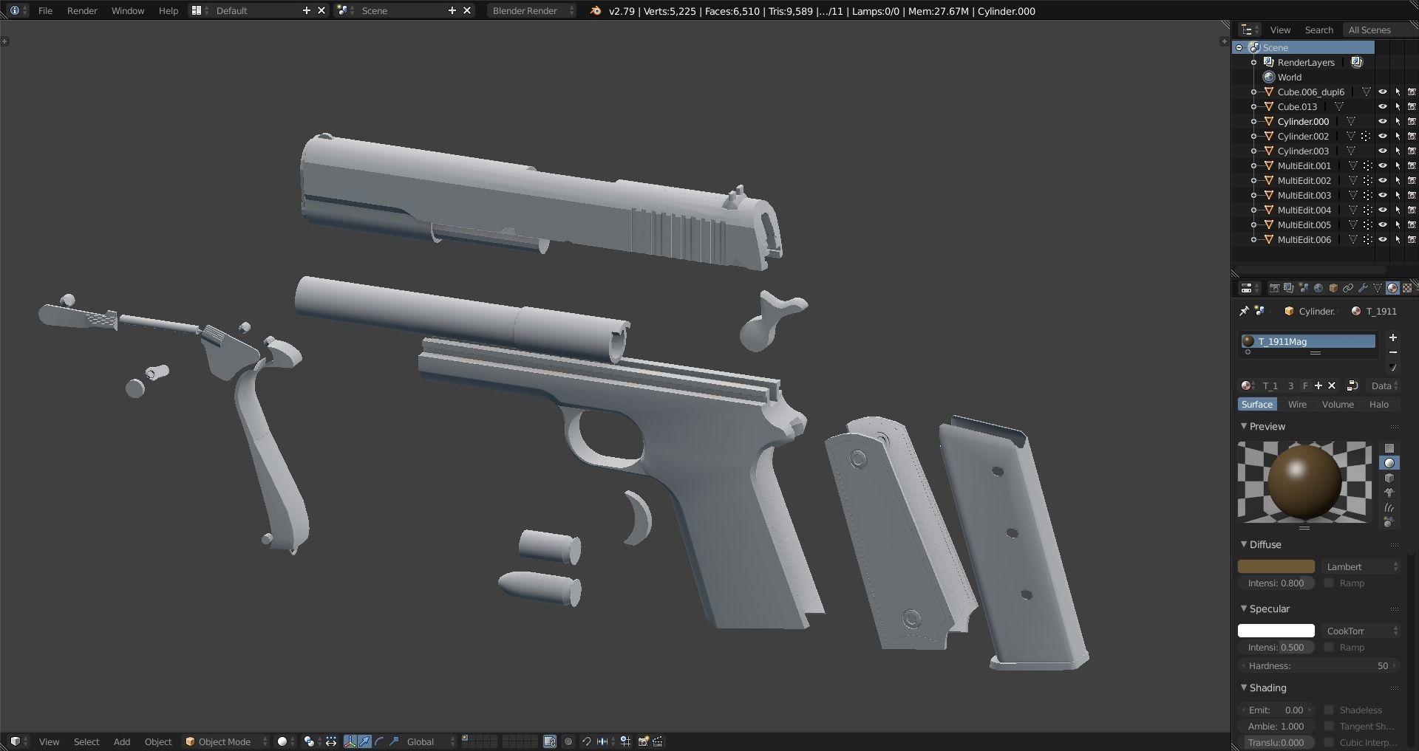The width and height of the screenshot is (1419, 751).
Task: Enable the Tangent Shading checkbox
Action: pyautogui.click(x=1329, y=726)
